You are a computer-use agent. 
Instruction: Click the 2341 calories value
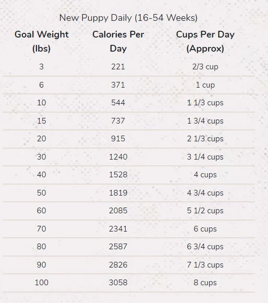click(118, 229)
